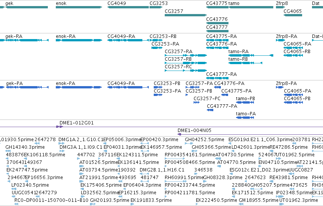Click the CG43776 gene label

coord(217,19)
